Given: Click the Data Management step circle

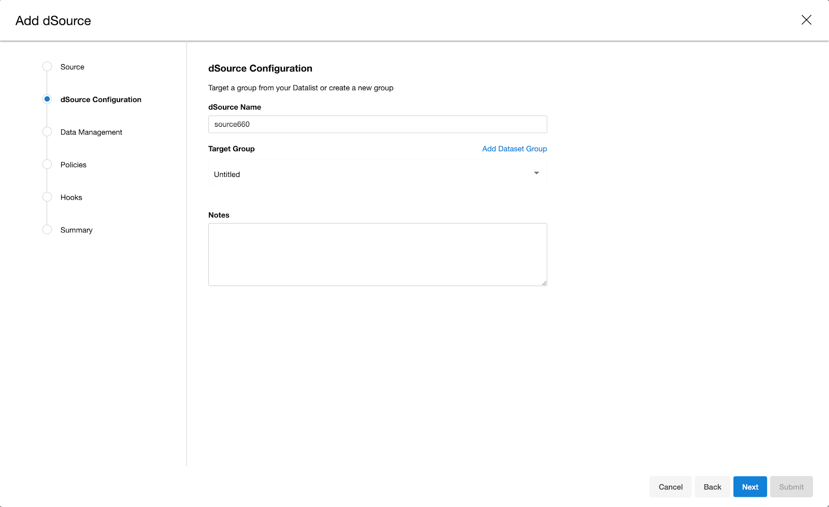Looking at the screenshot, I should [x=47, y=131].
